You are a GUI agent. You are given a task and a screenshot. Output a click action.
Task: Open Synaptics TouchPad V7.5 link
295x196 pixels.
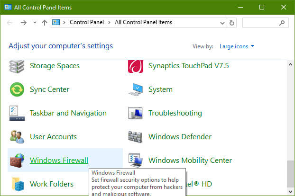188,66
